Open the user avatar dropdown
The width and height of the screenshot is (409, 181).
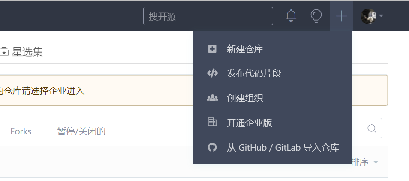pos(368,16)
